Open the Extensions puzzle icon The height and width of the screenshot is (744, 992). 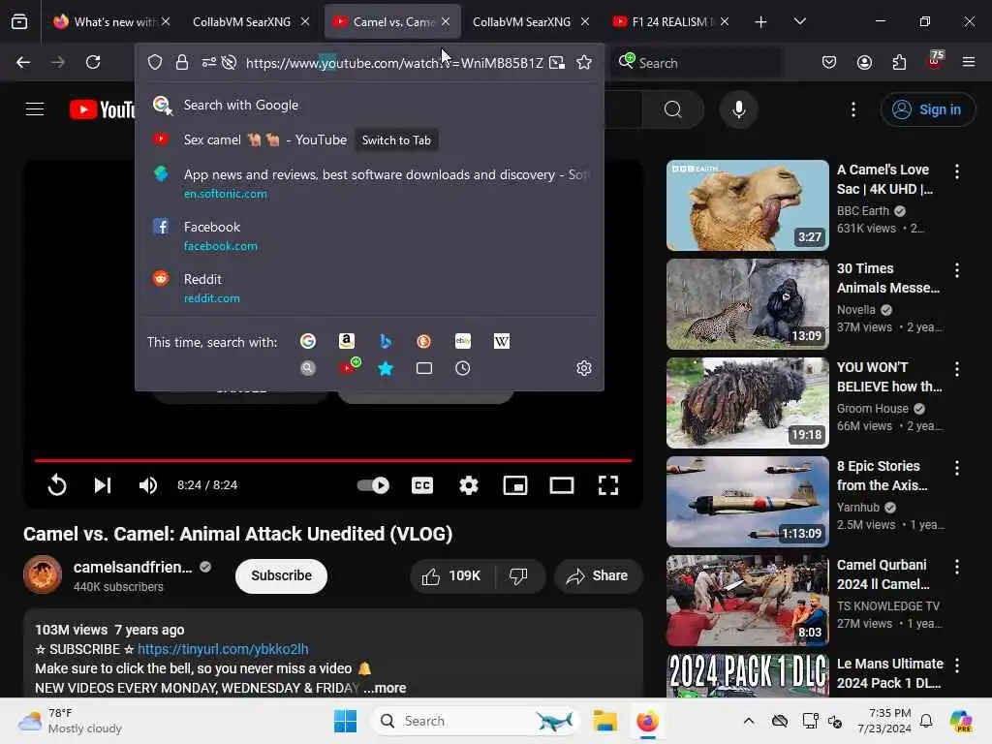(899, 62)
